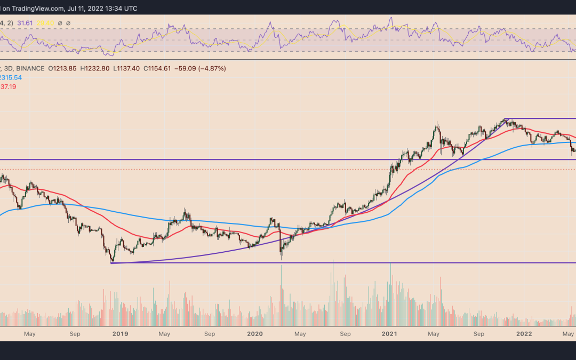Click the 2021 label on time axis
576x360 pixels.
pos(389,333)
